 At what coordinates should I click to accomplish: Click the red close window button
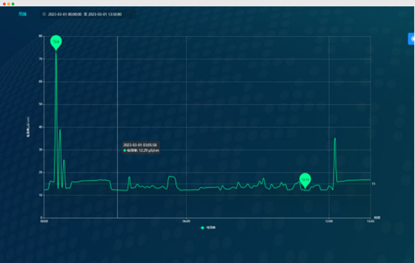(4, 4)
